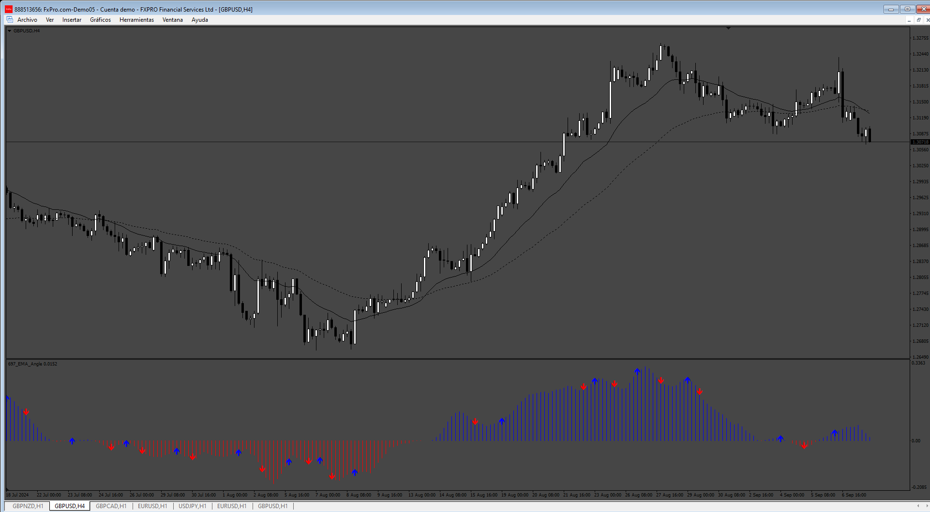Click the -0.2085 indicator scale value
This screenshot has width=930, height=512.
tap(919, 487)
